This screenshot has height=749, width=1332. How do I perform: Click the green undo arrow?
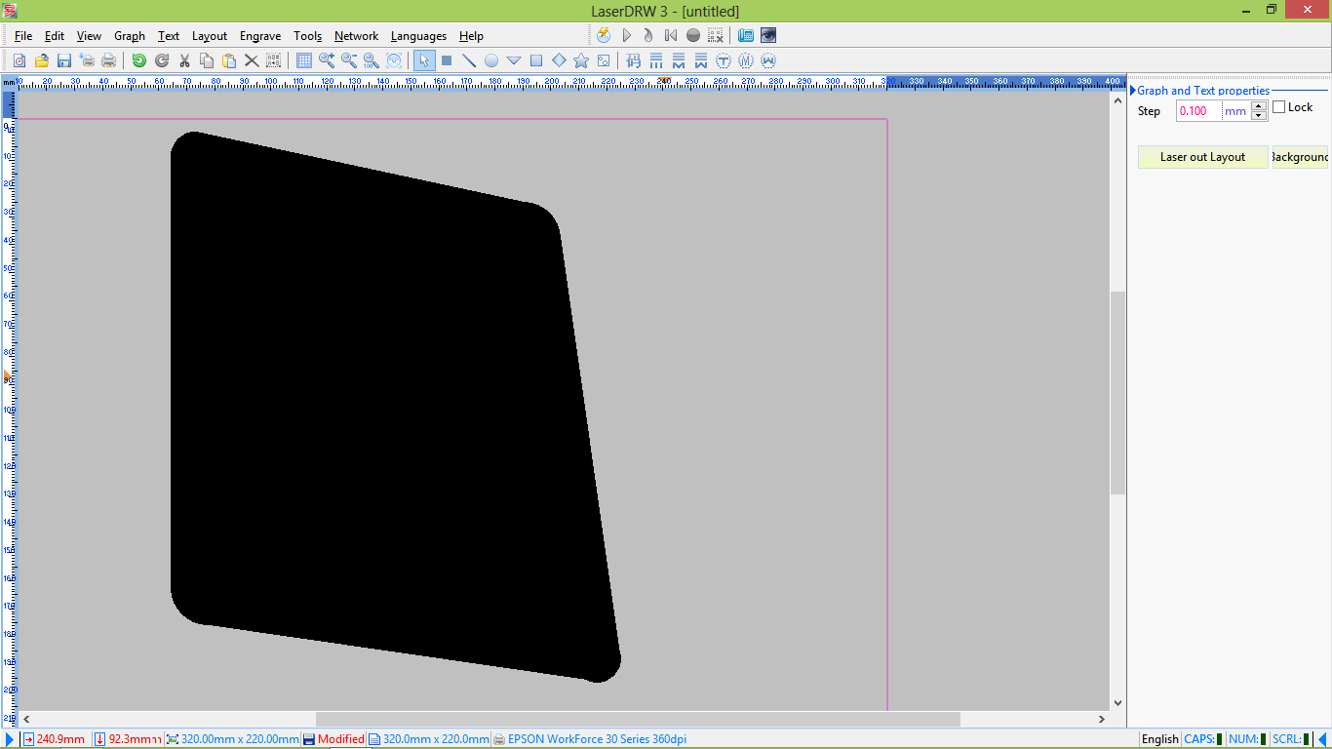138,60
